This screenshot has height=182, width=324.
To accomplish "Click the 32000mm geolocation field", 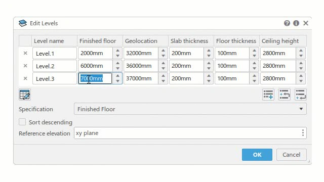I will point(141,53).
